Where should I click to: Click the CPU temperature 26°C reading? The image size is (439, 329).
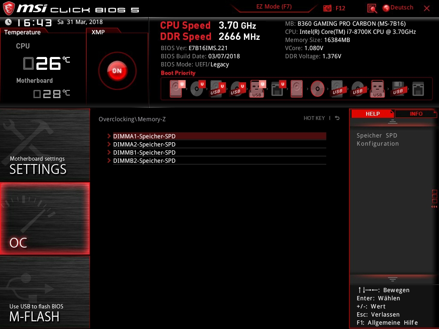[x=46, y=63]
